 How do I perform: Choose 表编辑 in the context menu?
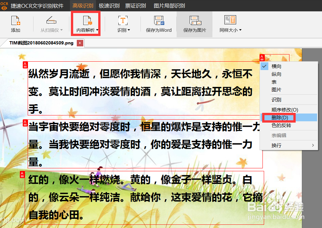coord(288,136)
